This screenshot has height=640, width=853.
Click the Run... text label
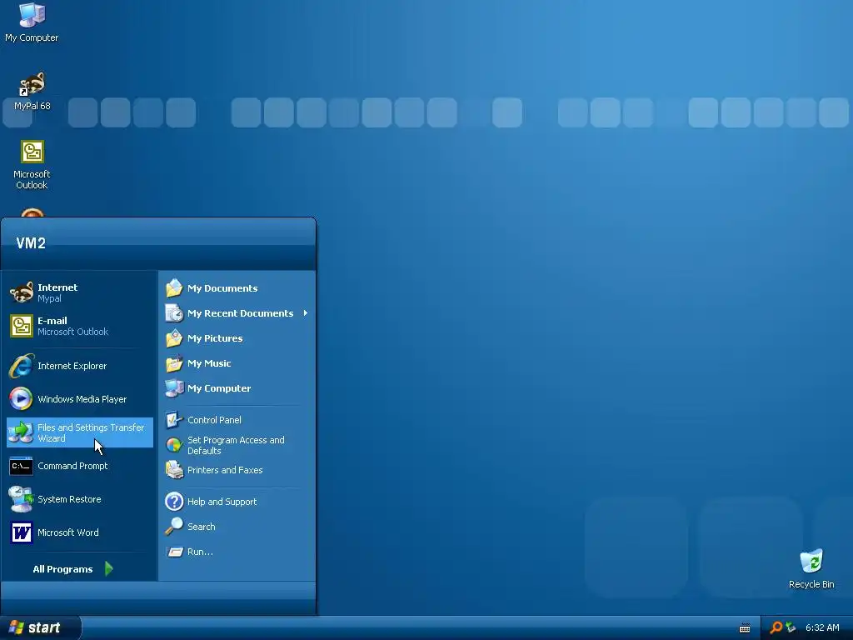pos(200,552)
